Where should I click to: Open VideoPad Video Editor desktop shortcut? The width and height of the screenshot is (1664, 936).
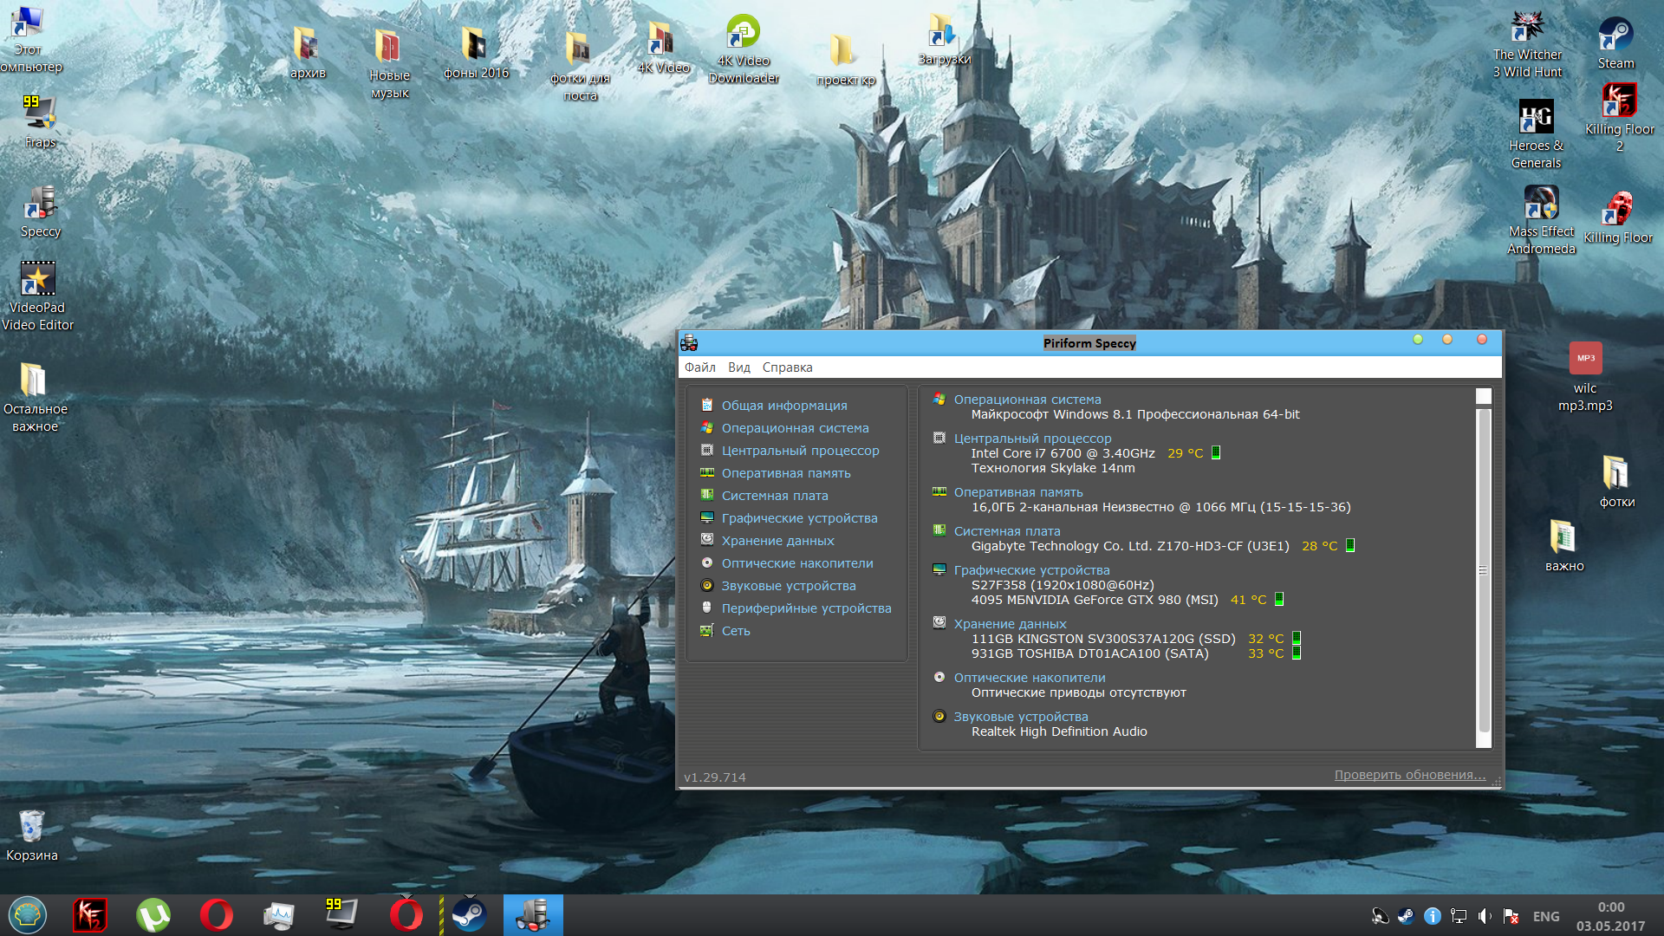point(37,296)
